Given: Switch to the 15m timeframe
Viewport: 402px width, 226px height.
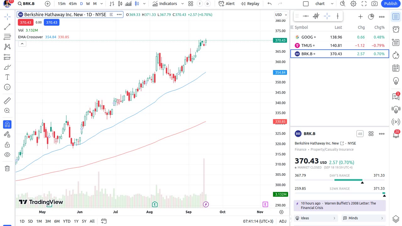Looking at the screenshot, I should click(62, 4).
